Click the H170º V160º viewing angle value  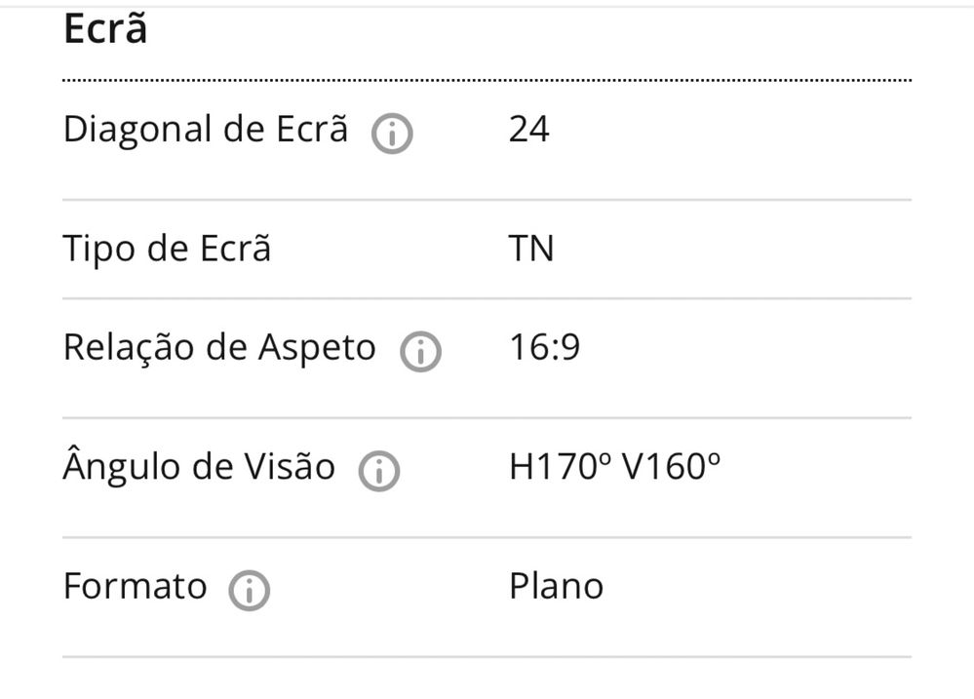pos(615,467)
